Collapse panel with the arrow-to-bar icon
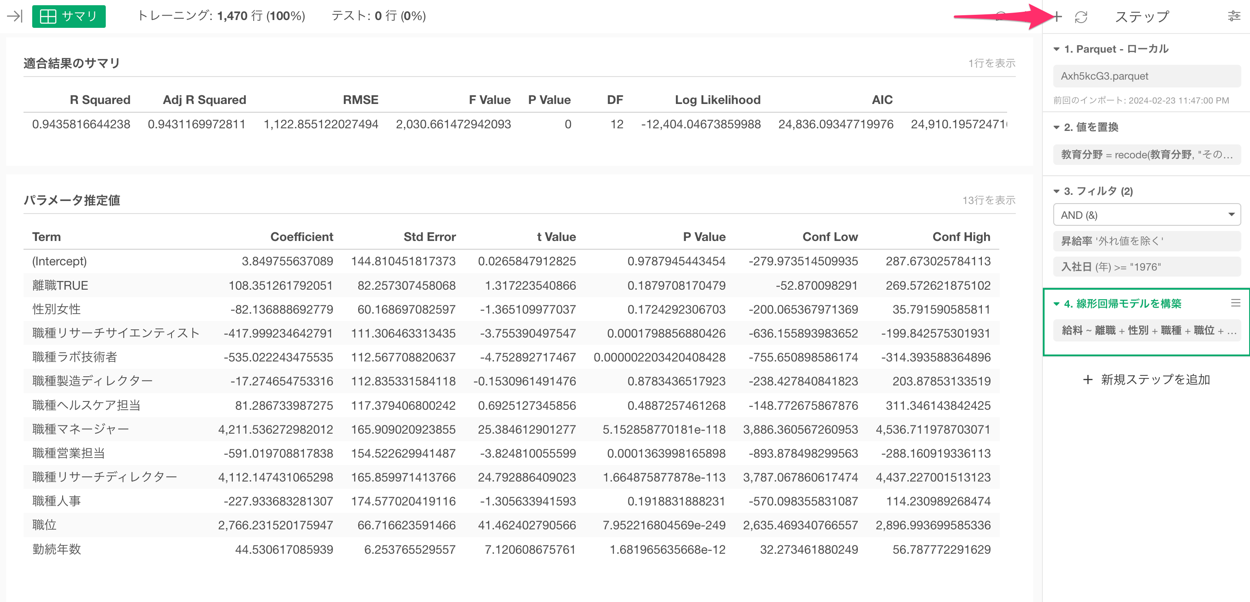This screenshot has height=602, width=1250. pos(14,16)
